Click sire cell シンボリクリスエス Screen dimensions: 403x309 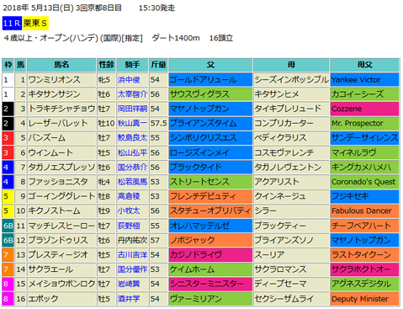[210, 138]
